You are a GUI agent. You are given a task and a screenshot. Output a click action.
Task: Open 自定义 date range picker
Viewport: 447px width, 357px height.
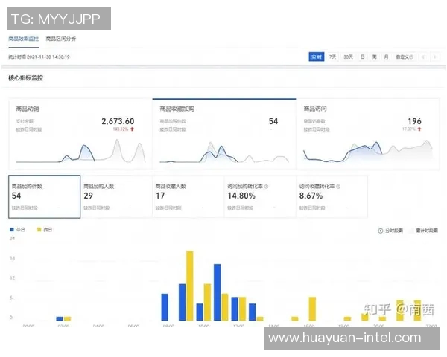pos(403,57)
